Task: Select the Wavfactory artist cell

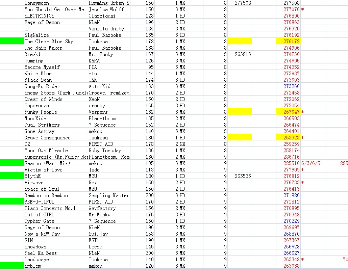Action: 109,208
